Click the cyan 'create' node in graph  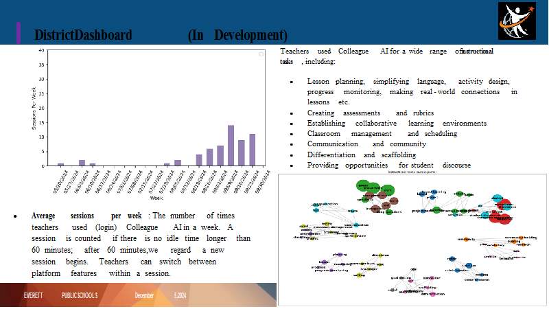[353, 211]
